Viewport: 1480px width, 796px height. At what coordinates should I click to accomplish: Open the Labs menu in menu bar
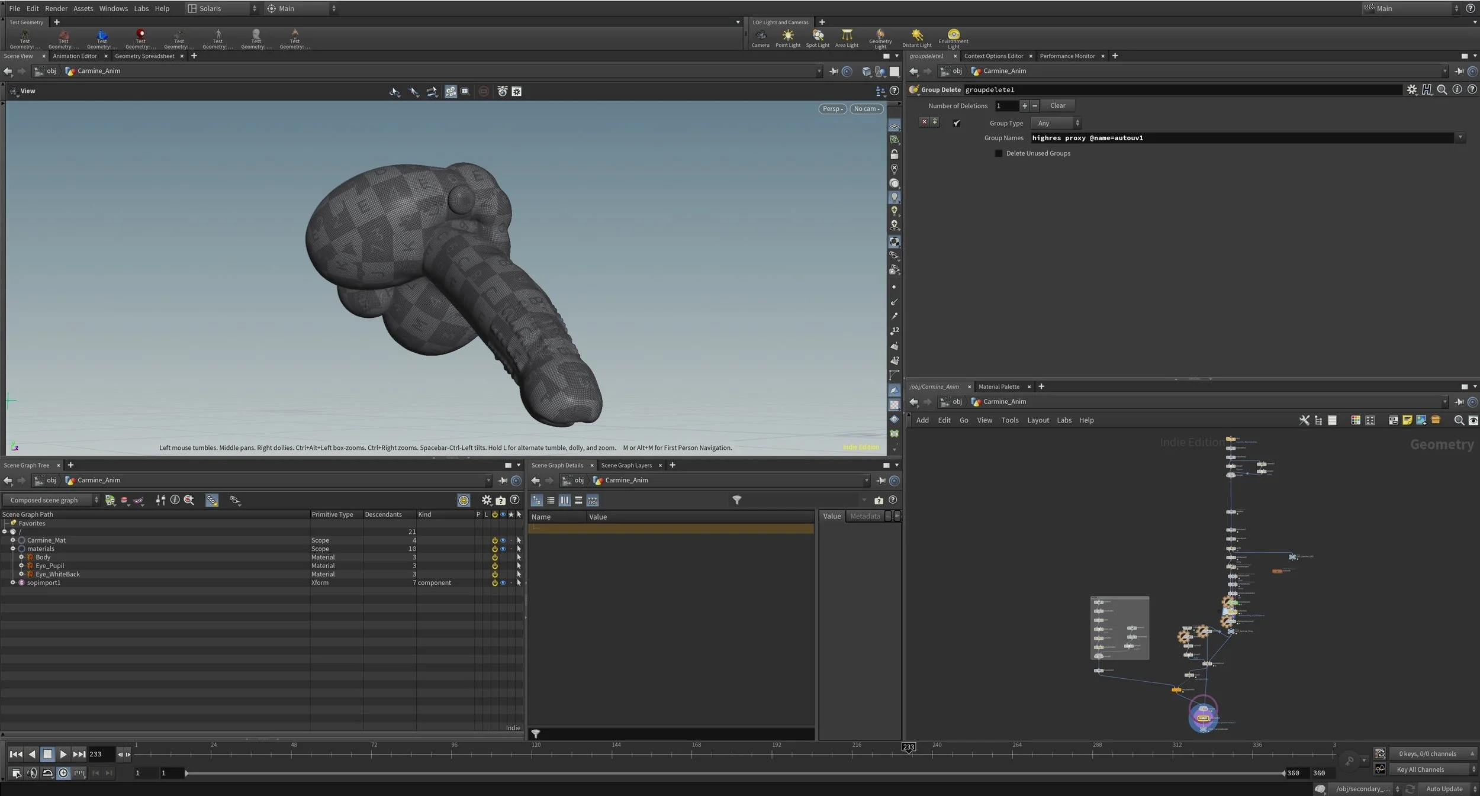pos(141,8)
